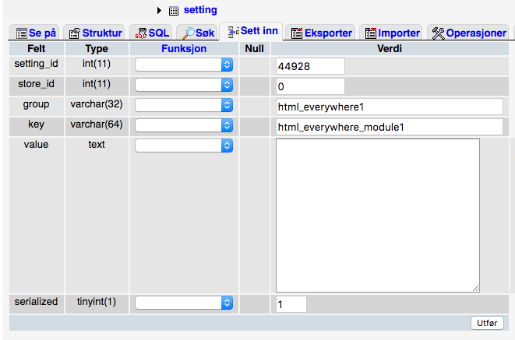Click the SQL tab icon
Screen dimensions: 515x340
140,33
